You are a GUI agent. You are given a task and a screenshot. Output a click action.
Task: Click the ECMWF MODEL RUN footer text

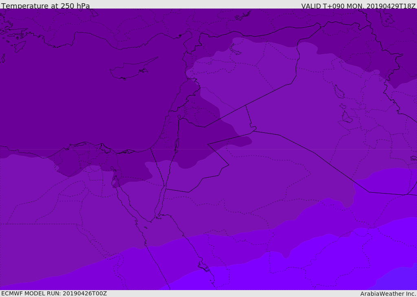(54, 293)
